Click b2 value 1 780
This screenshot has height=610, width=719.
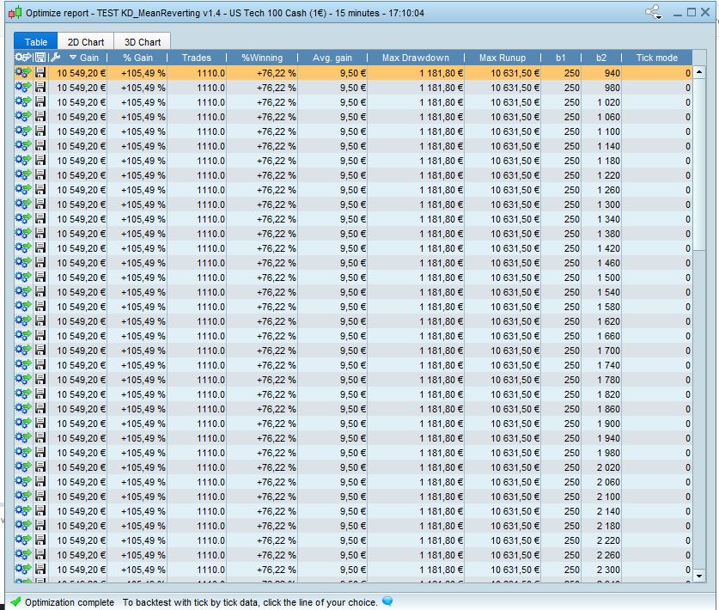[608, 379]
